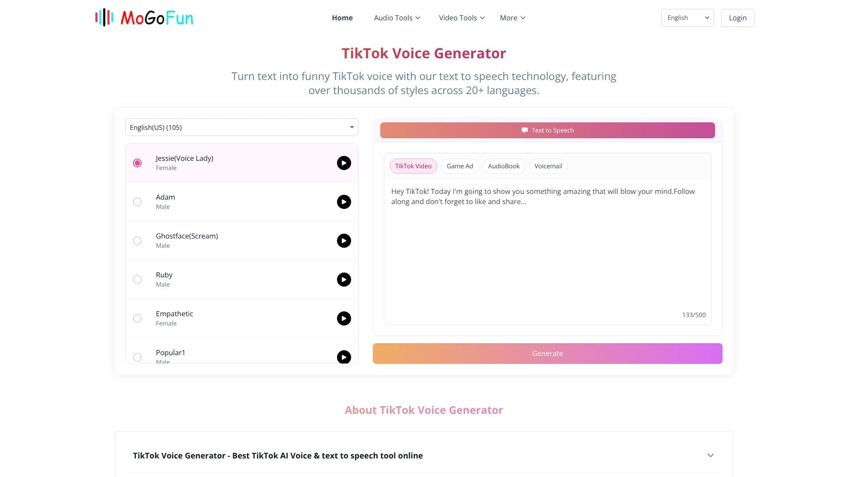Open the site language English selector
This screenshot has width=848, height=477.
(x=687, y=18)
